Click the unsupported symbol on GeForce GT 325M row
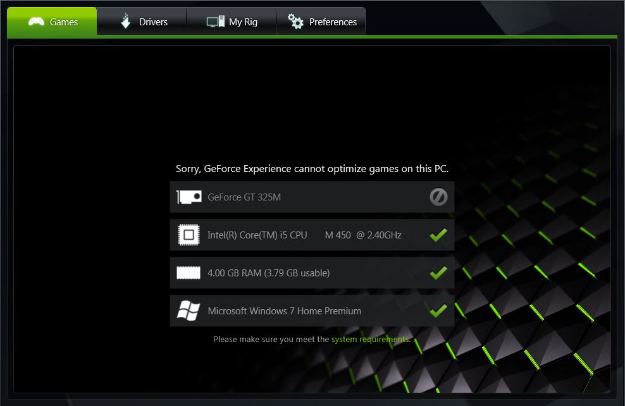The width and height of the screenshot is (625, 406). click(438, 197)
